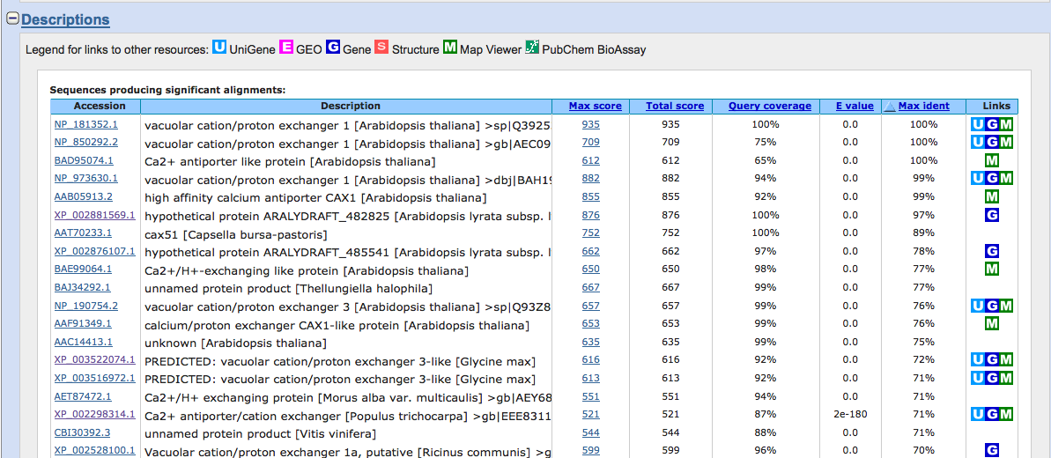Image resolution: width=1051 pixels, height=458 pixels.
Task: Open Gene icon for XP_002881569.1 row
Action: 992,215
